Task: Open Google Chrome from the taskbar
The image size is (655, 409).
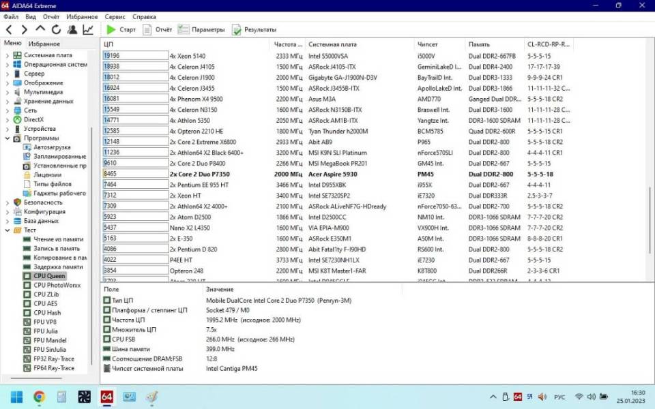Action: pos(39,396)
